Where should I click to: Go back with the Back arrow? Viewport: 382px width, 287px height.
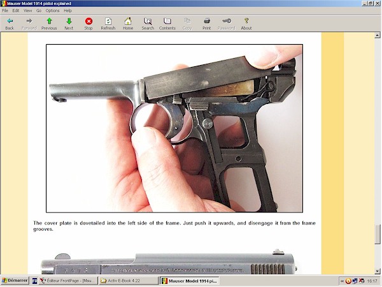10,24
